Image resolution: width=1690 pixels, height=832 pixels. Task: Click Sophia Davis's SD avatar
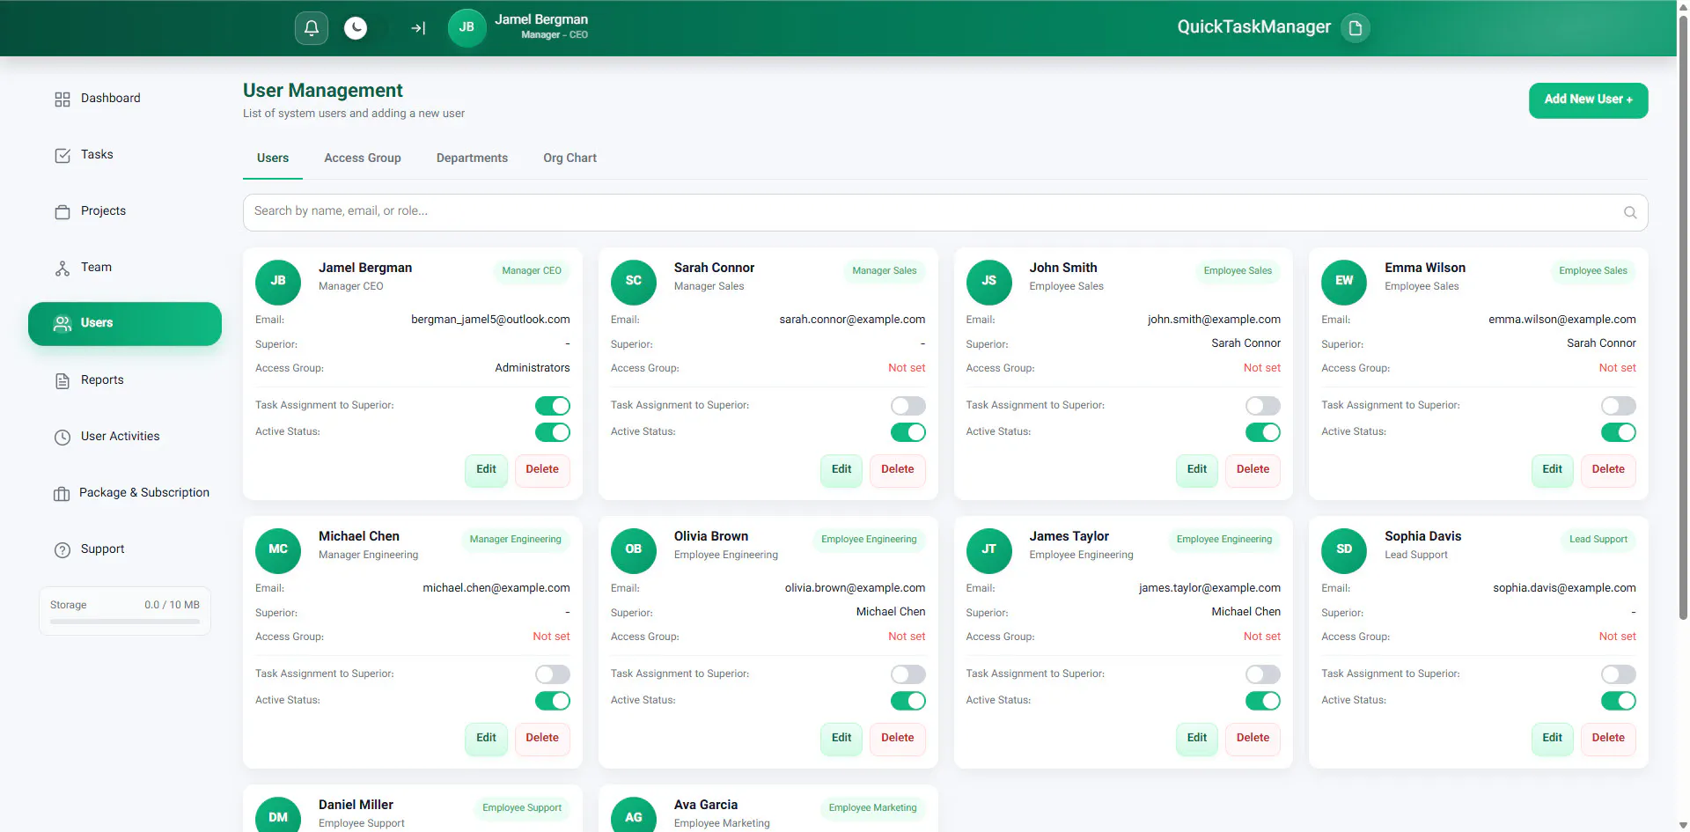click(1344, 550)
